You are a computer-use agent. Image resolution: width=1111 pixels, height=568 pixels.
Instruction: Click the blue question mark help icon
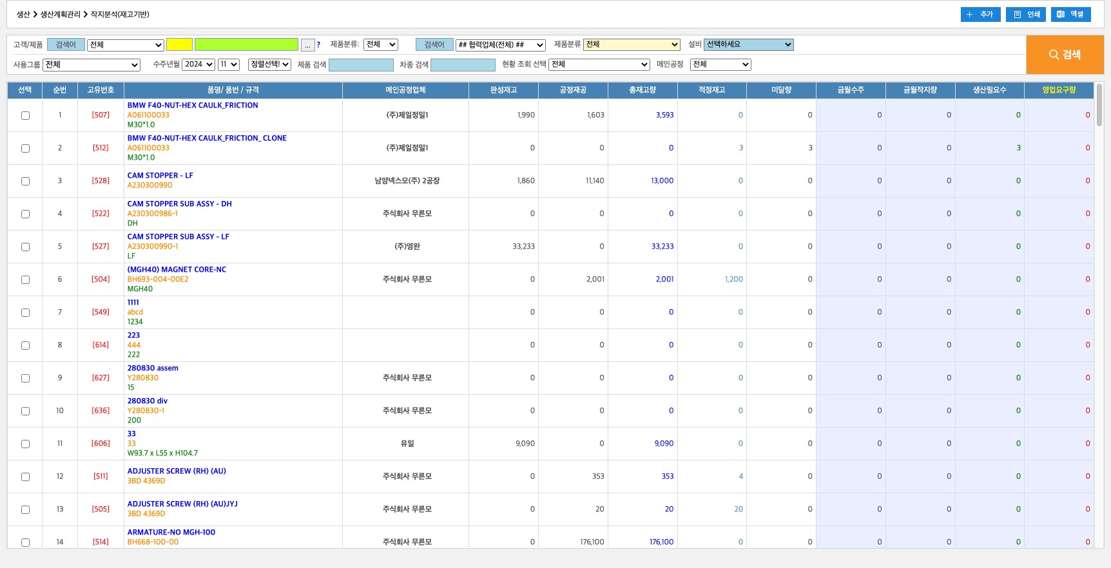click(x=318, y=45)
